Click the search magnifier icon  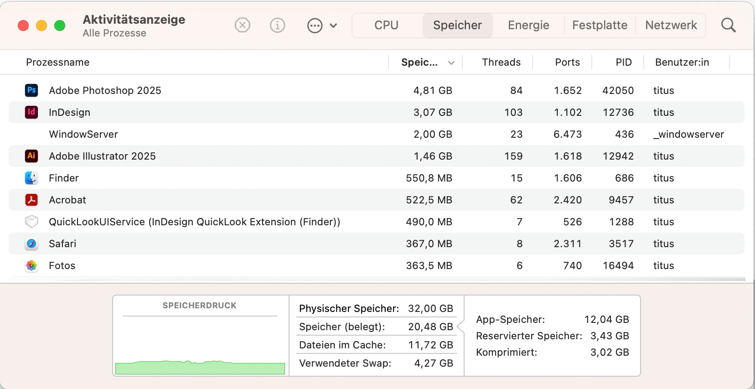pyautogui.click(x=728, y=25)
